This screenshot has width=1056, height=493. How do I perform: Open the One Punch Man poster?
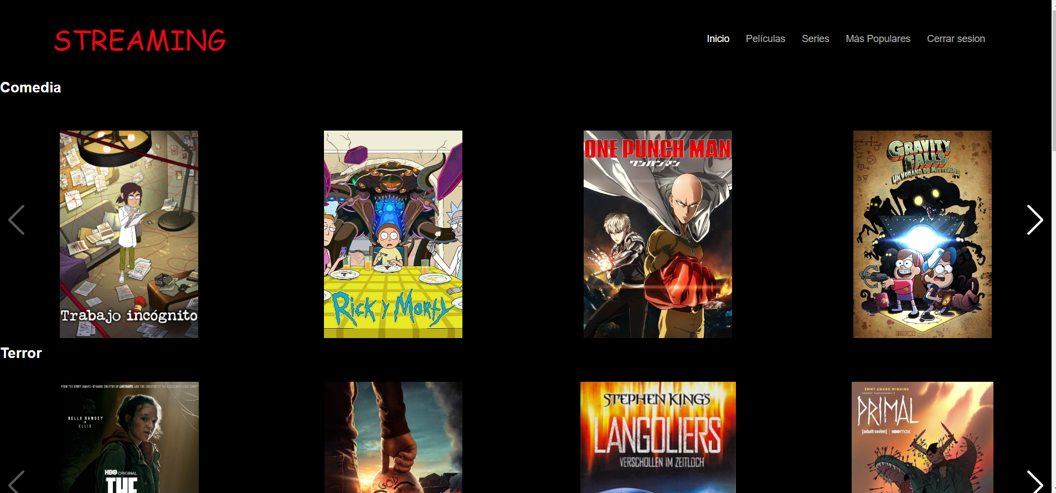coord(657,234)
